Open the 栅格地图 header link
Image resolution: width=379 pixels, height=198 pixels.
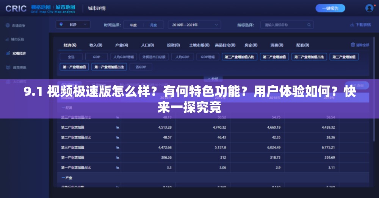click(x=41, y=7)
